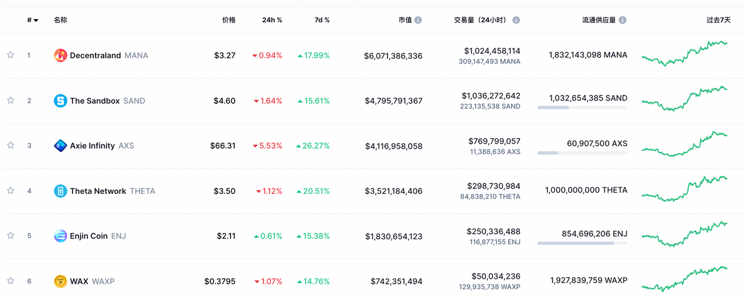Open the Decentraland coin page link
This screenshot has height=298, width=744.
(x=95, y=55)
